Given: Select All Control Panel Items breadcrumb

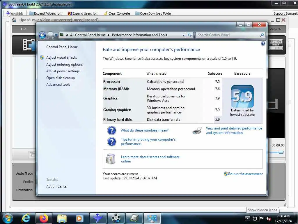Looking at the screenshot, I should point(88,35).
